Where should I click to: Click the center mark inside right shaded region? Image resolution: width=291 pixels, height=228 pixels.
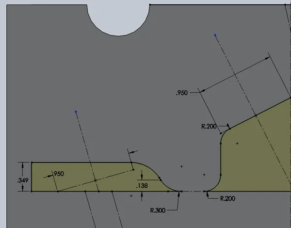point(237,143)
